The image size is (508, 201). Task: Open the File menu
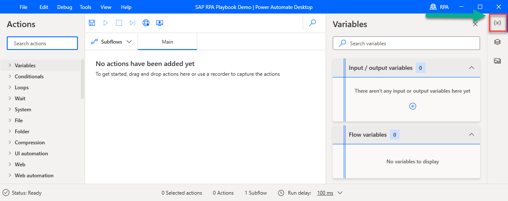point(24,7)
